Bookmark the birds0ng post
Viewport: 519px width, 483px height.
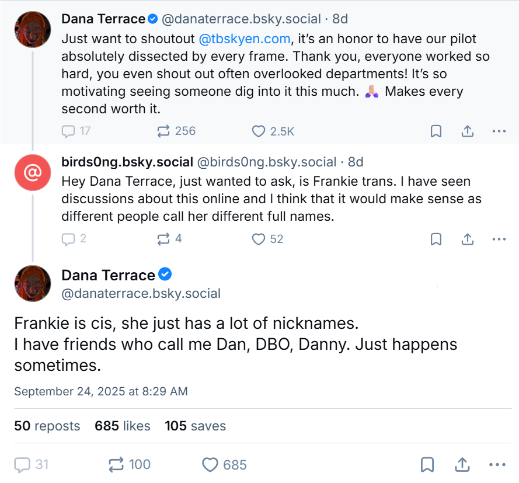click(x=436, y=239)
